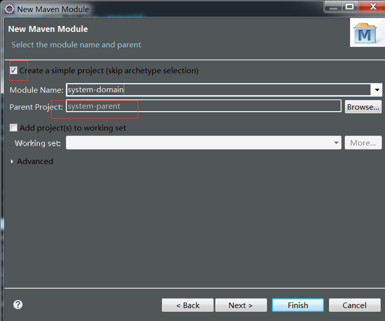Click the Eclipse icon in title bar
The image size is (385, 321).
9,9
